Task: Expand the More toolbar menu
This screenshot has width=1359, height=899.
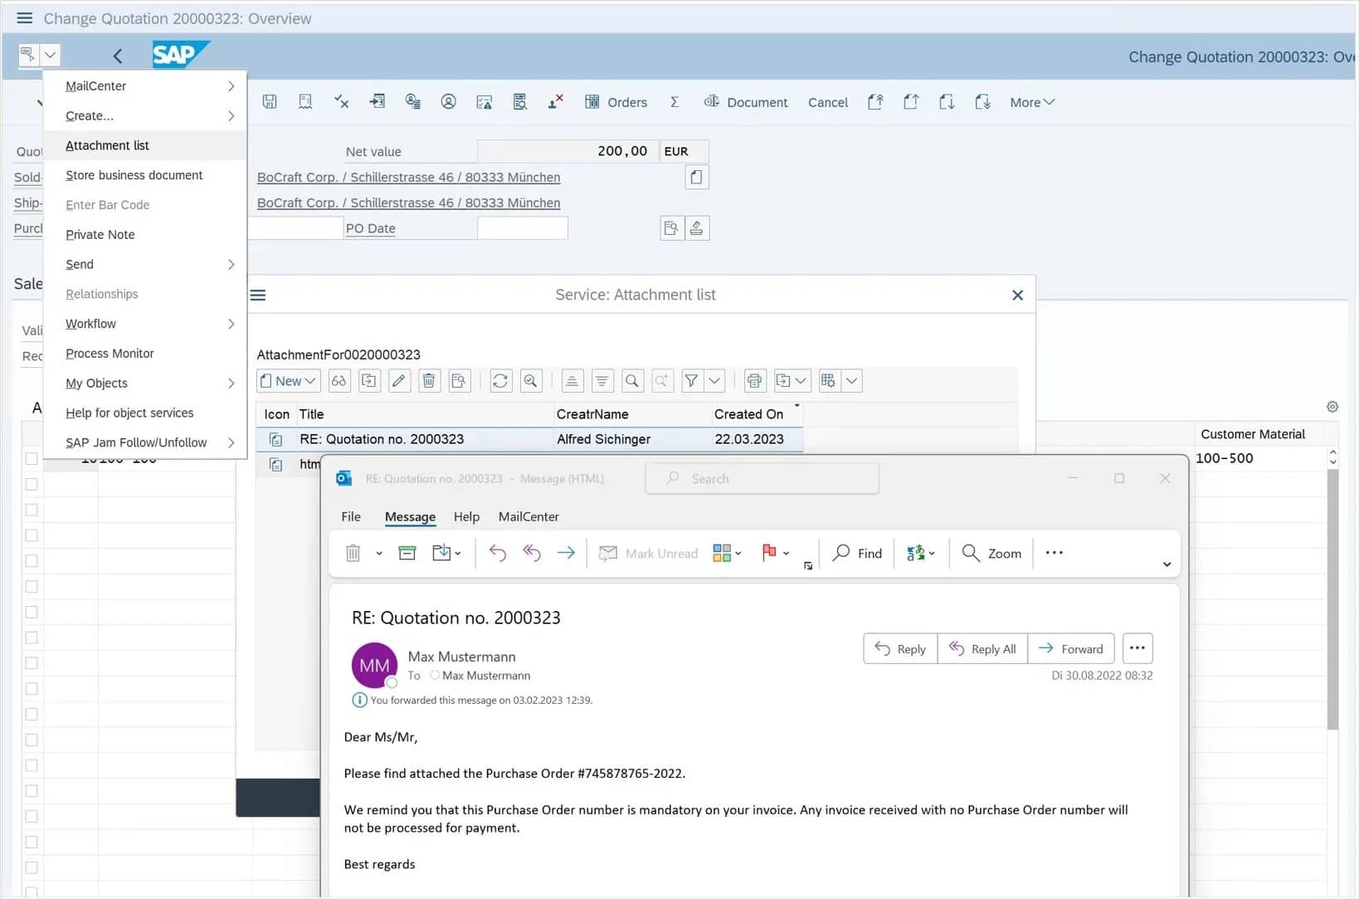Action: (1032, 102)
